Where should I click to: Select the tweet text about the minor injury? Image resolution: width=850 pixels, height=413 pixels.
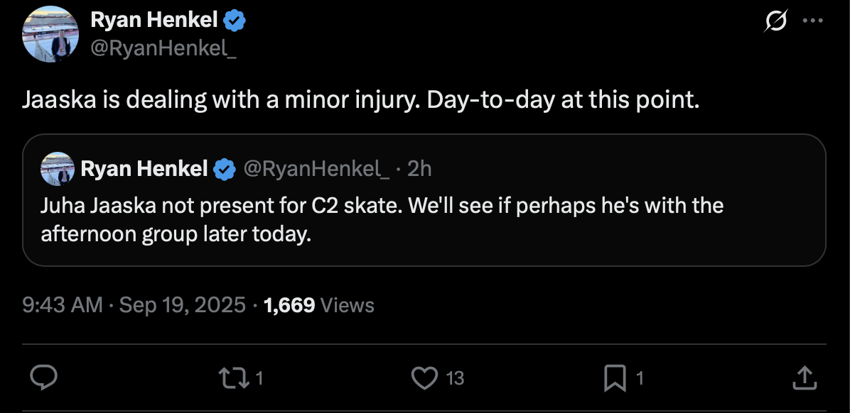point(362,99)
